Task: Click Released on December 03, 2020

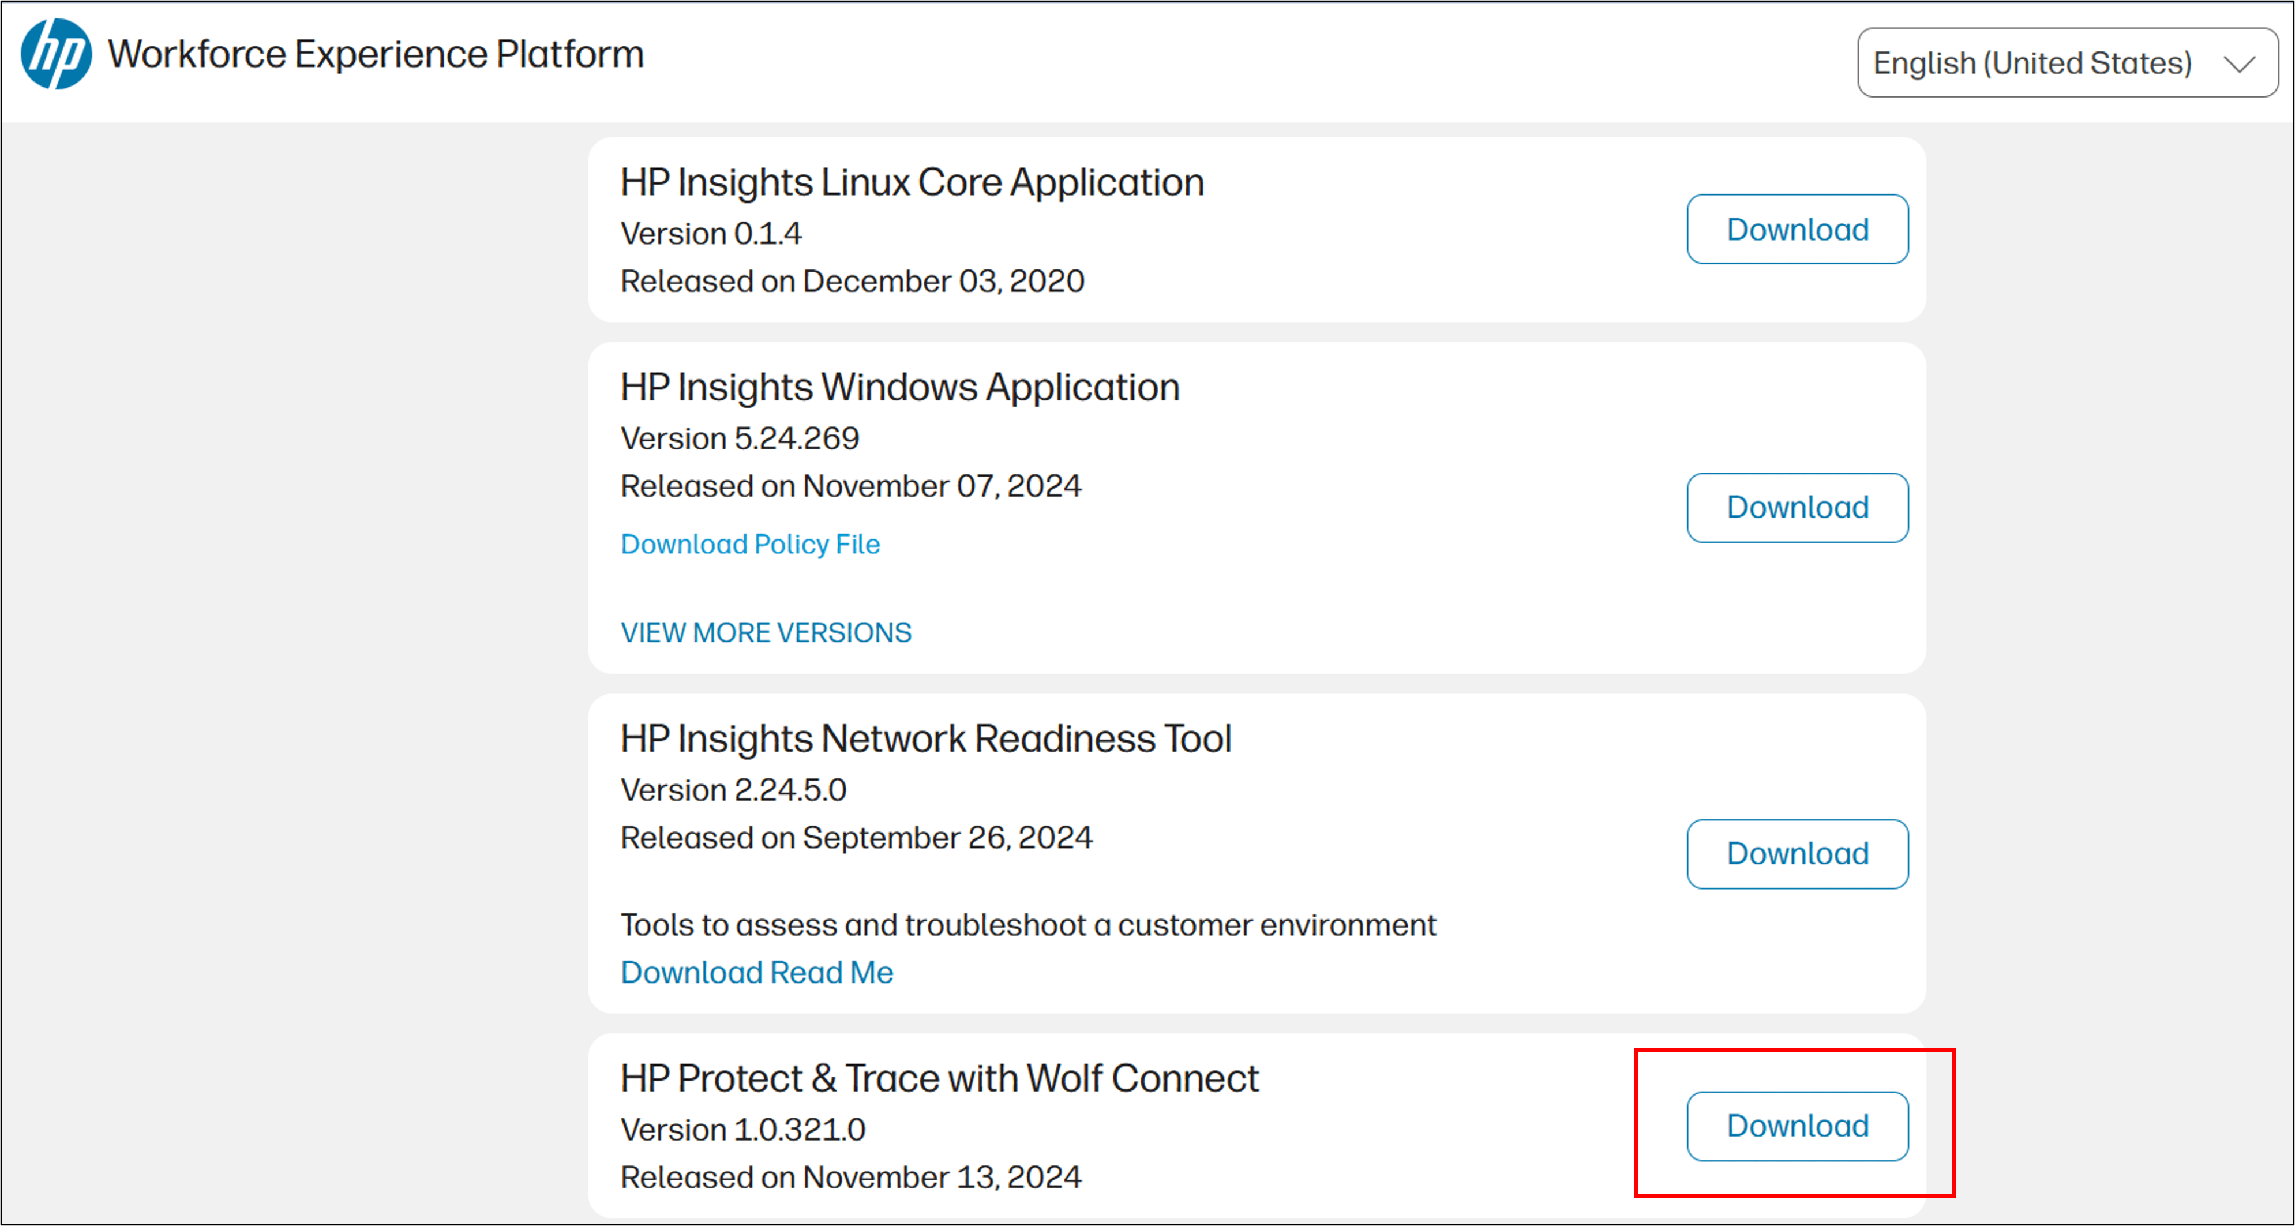Action: tap(853, 282)
